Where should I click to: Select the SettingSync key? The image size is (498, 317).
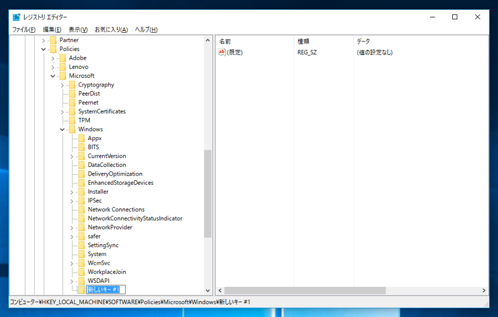(x=103, y=245)
